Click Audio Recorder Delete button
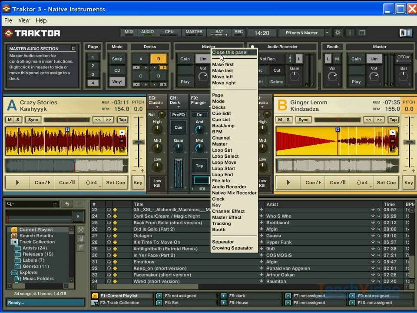Viewport: 417px width, 313px height. [277, 82]
